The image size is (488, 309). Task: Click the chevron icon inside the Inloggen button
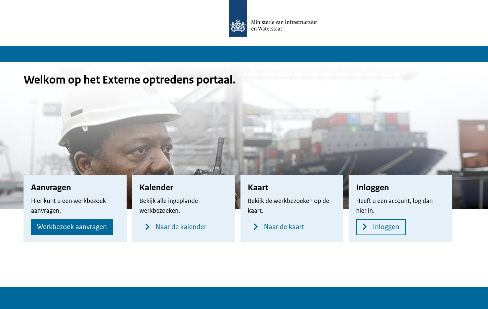click(x=365, y=227)
